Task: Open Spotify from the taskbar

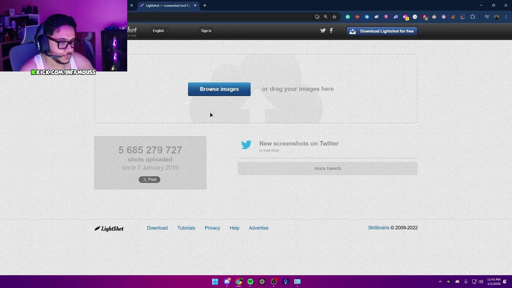Action: pyautogui.click(x=250, y=282)
